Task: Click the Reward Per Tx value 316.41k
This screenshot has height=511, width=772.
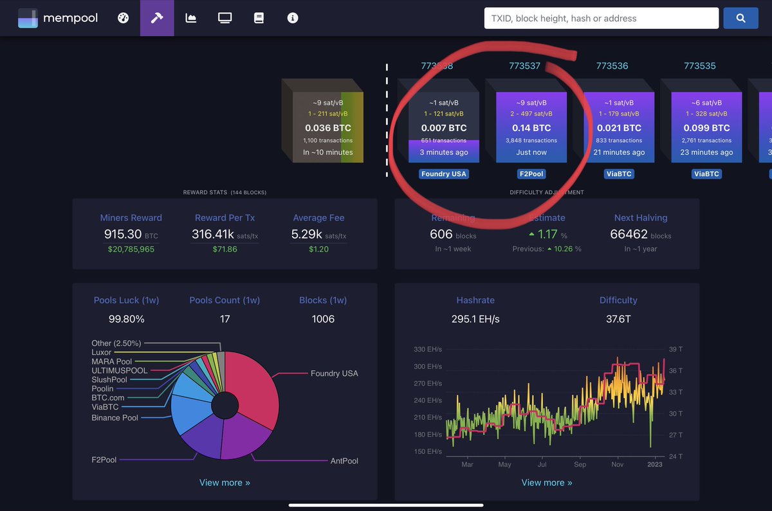Action: point(225,235)
